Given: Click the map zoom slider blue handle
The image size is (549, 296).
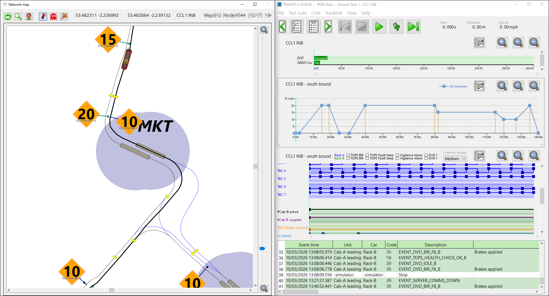Looking at the screenshot, I should 262,249.
